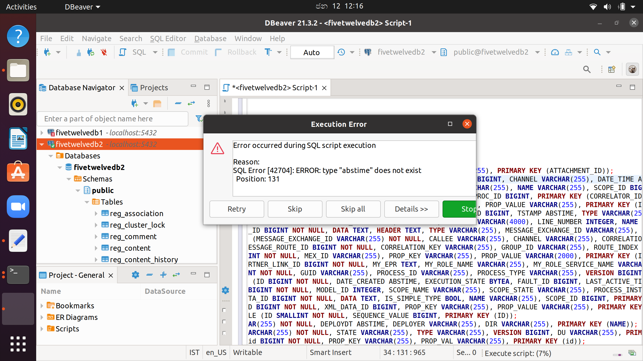
Task: Click the New Connection plug icon in toolbar
Action: click(x=47, y=52)
